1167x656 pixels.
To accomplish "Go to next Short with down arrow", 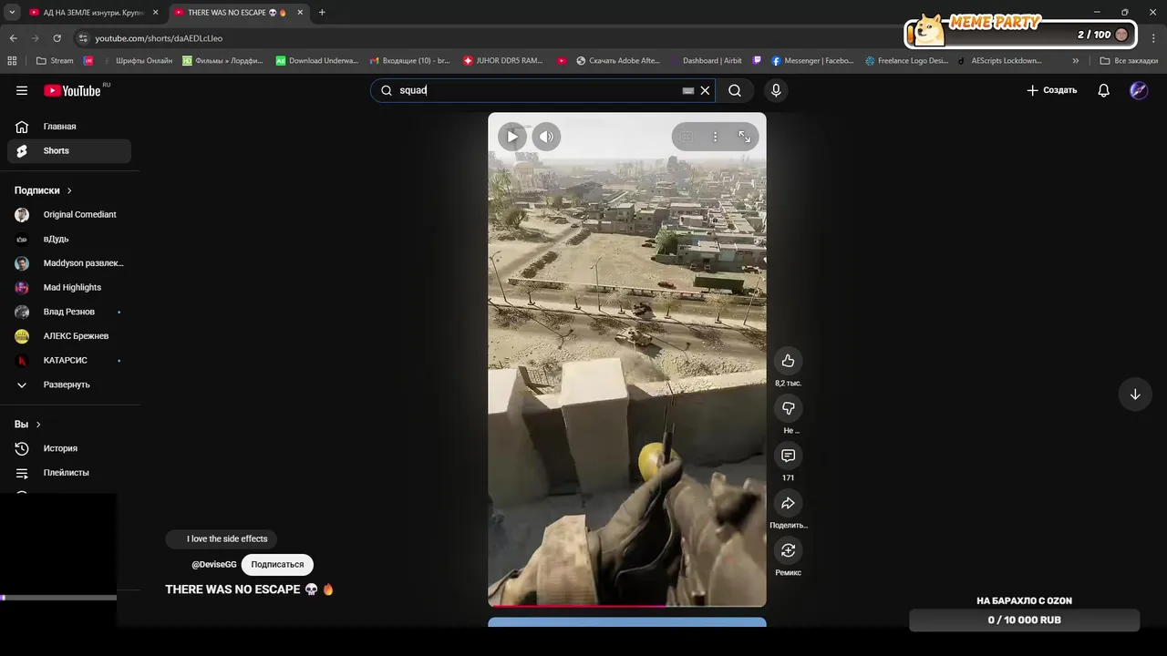I will [1135, 395].
